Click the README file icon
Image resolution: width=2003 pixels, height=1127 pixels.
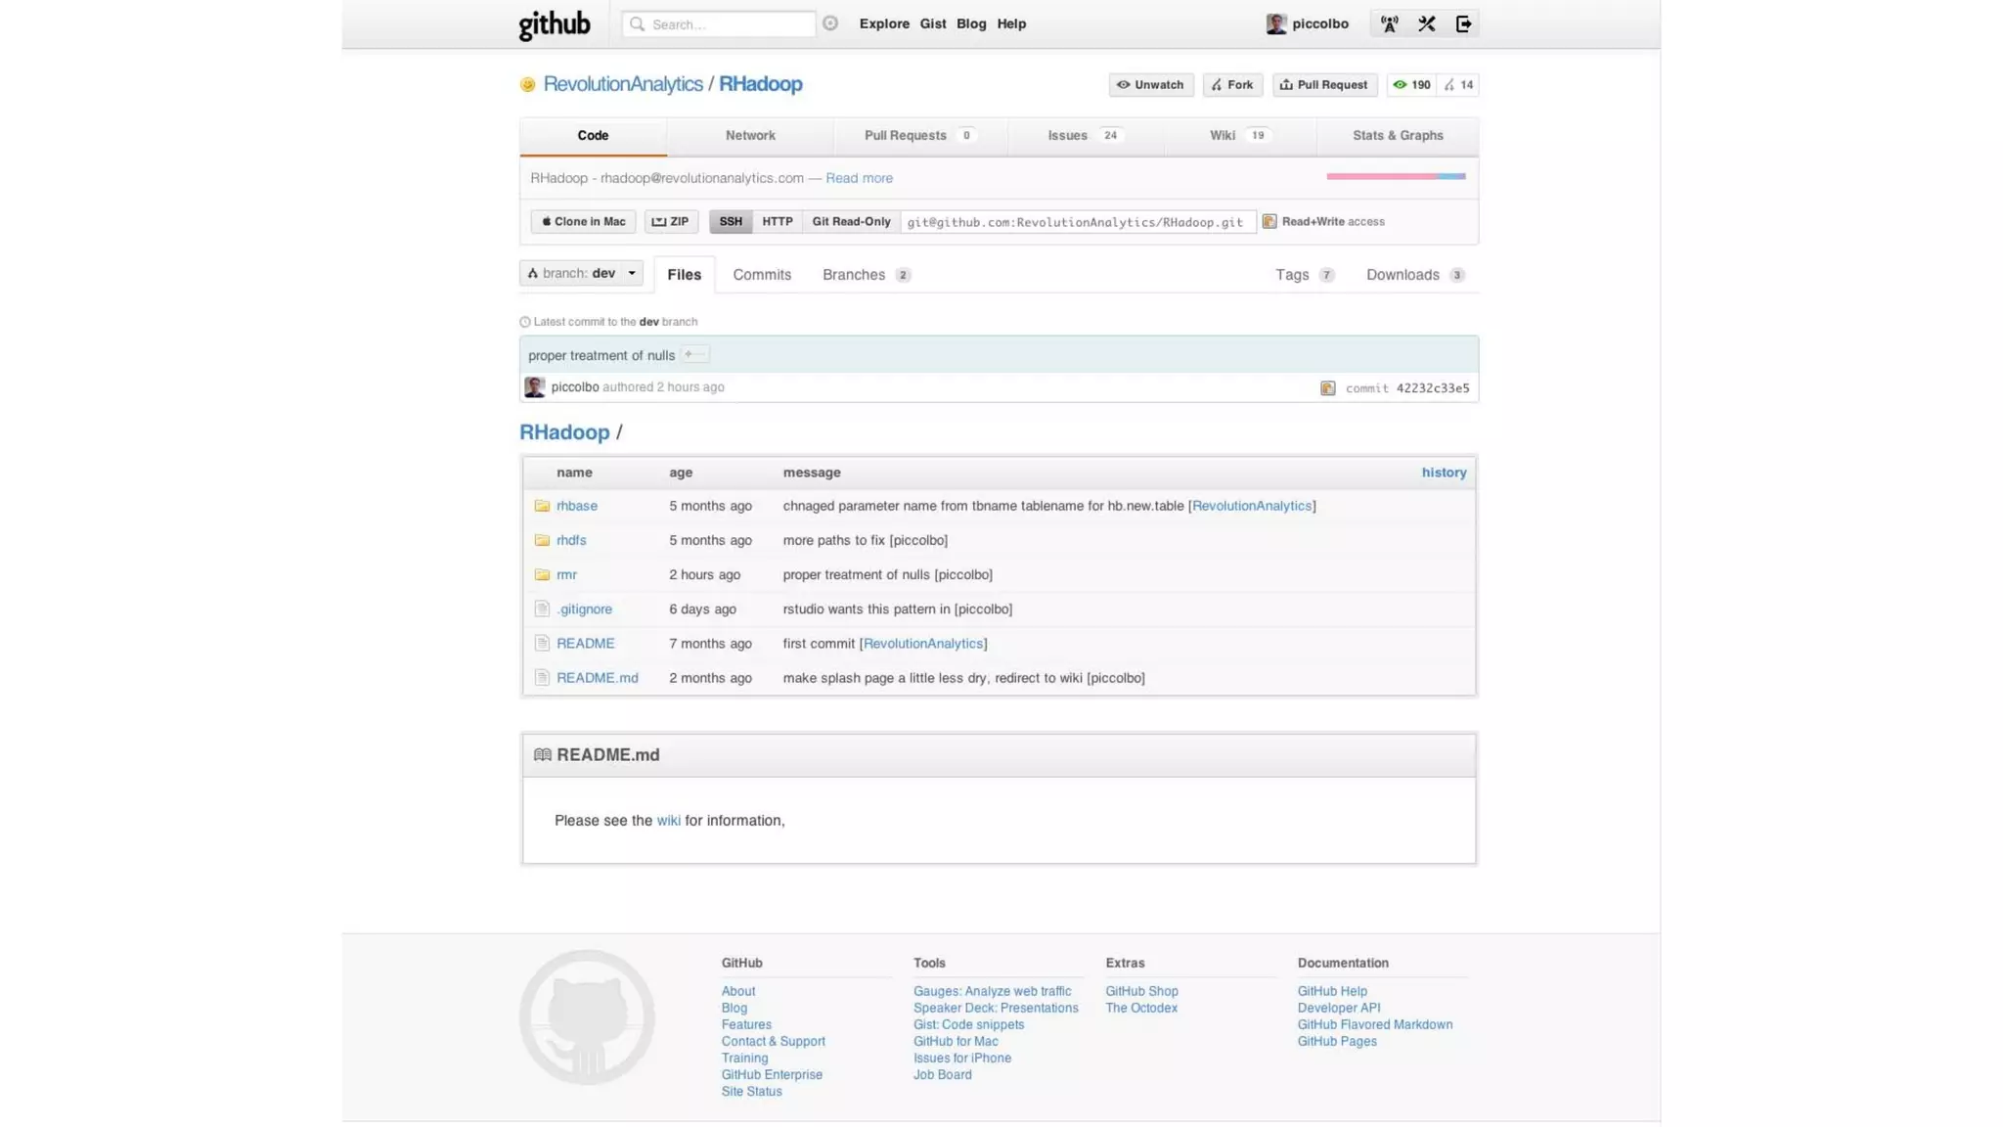click(542, 643)
